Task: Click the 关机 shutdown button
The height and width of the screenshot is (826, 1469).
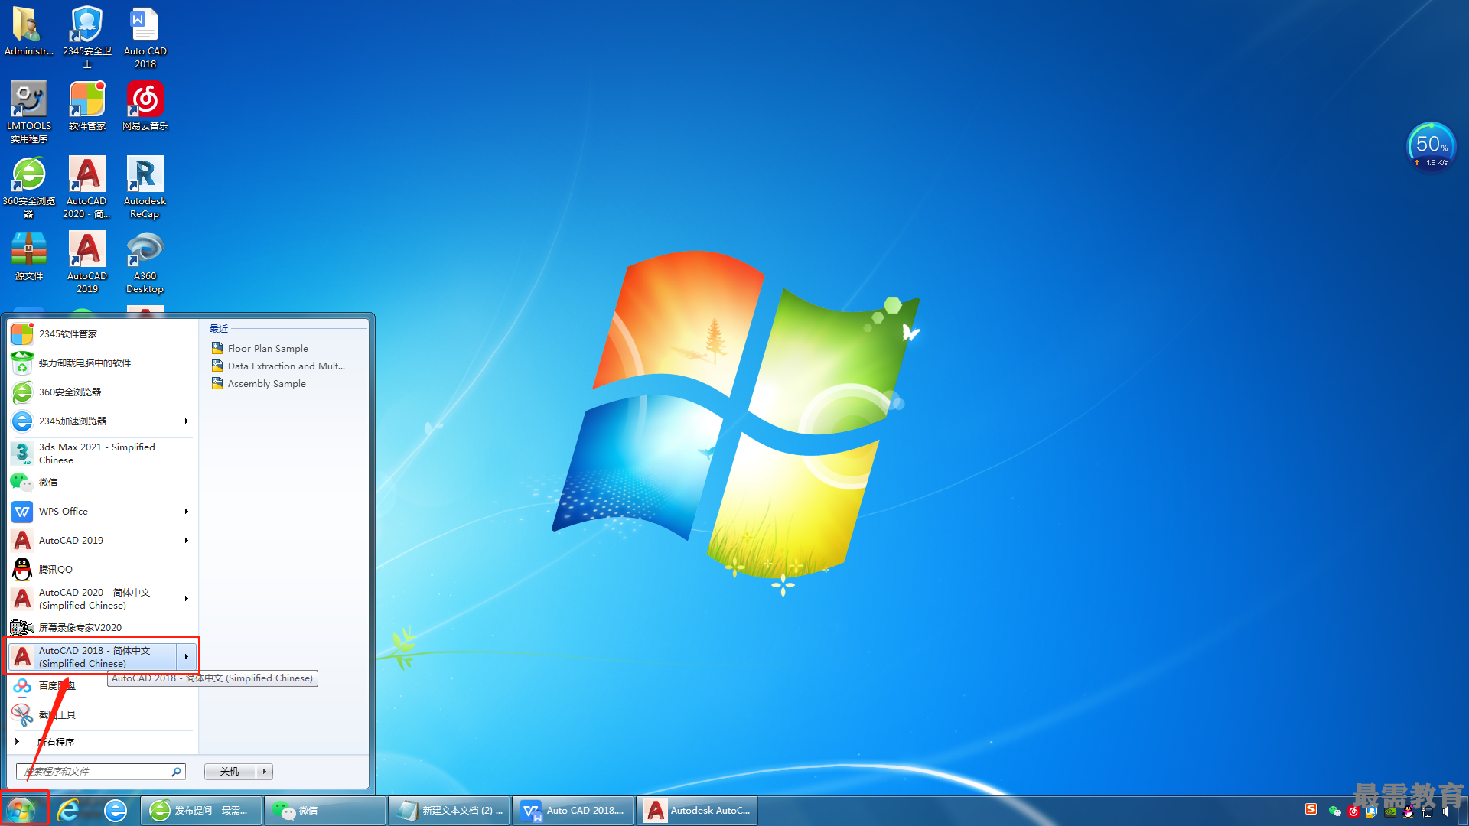Action: (x=230, y=772)
